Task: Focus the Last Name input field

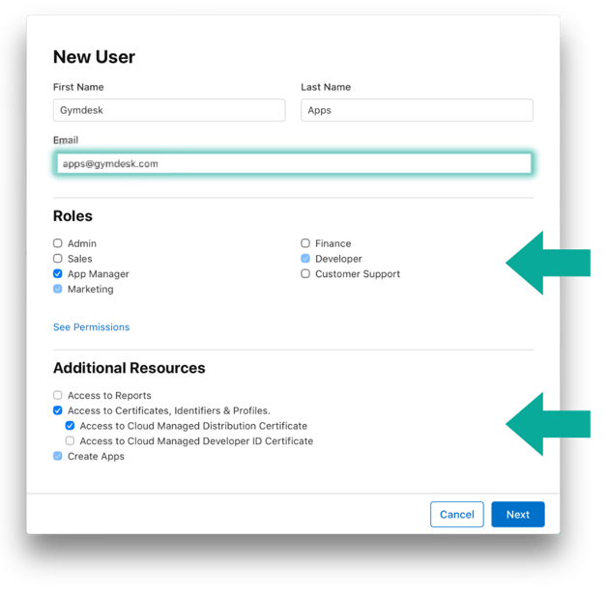Action: click(x=417, y=110)
